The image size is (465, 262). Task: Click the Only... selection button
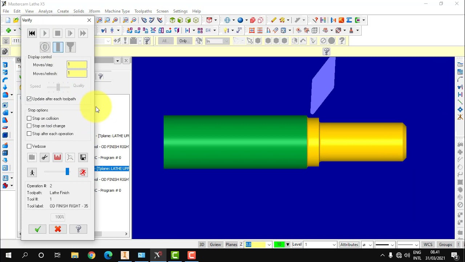point(184,41)
